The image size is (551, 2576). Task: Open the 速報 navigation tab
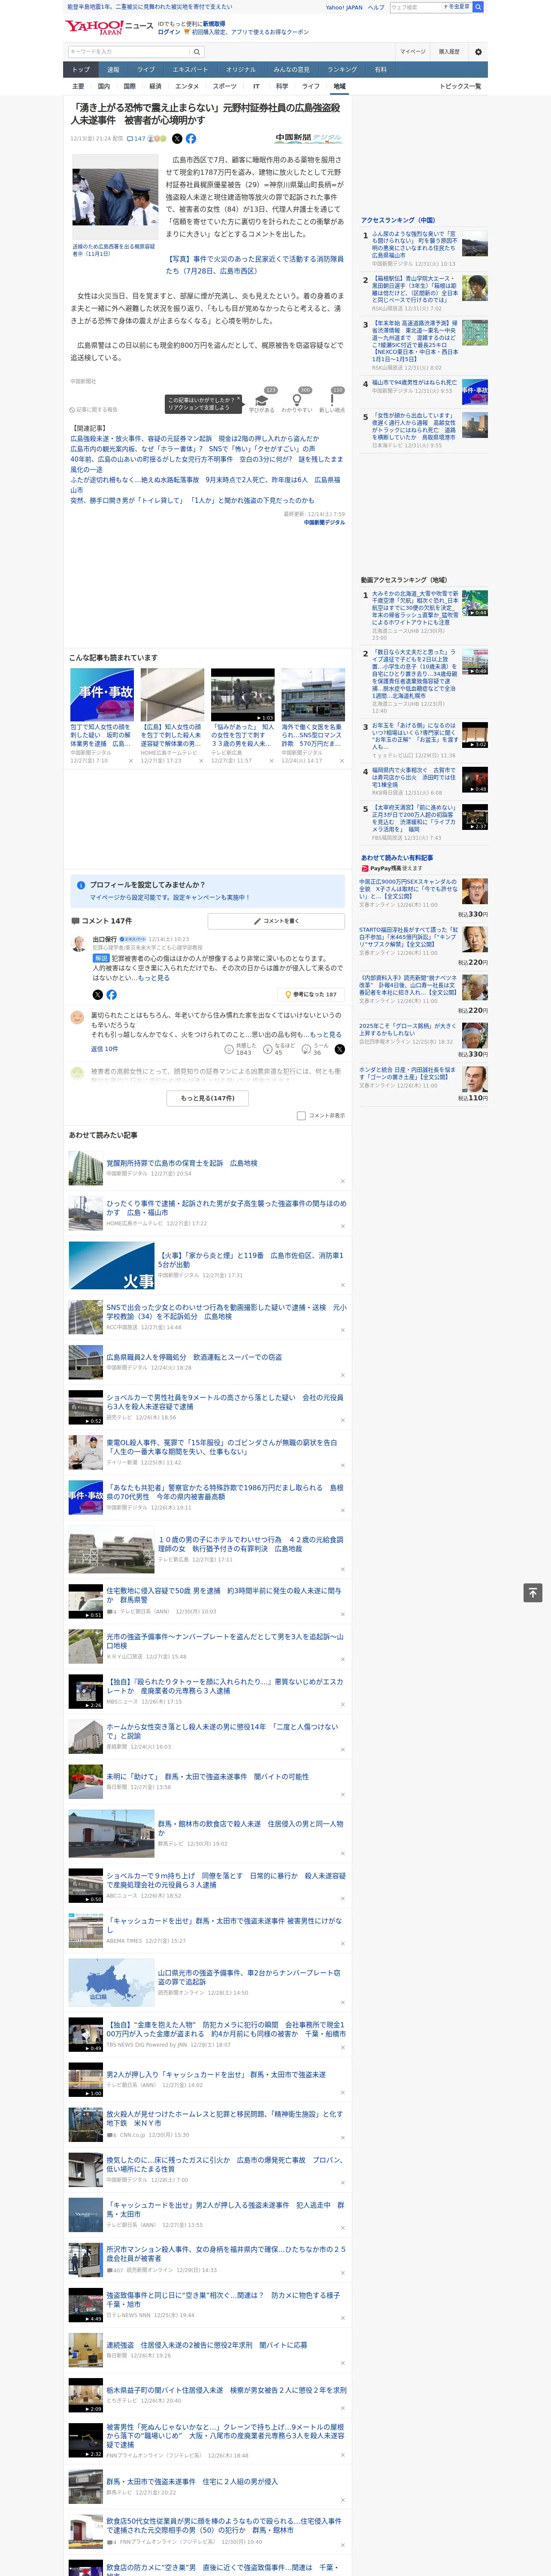pos(113,70)
